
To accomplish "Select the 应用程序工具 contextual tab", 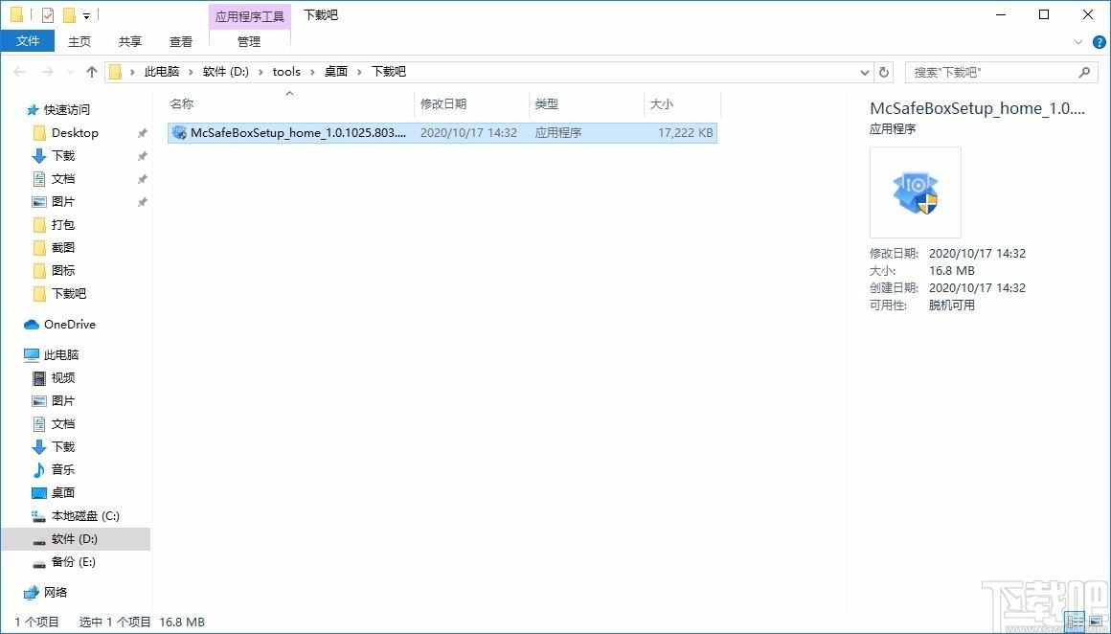I will pyautogui.click(x=250, y=15).
